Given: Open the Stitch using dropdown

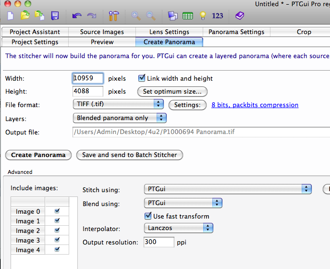Looking at the screenshot, I should coord(228,189).
